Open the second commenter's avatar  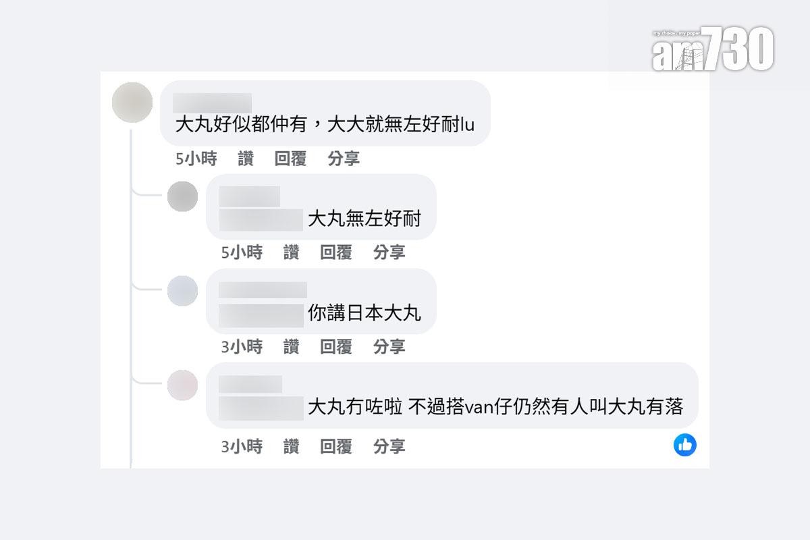tap(182, 196)
